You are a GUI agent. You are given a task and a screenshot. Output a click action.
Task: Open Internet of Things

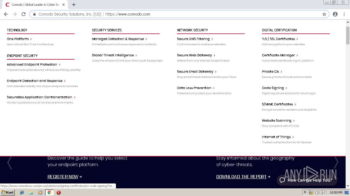click(x=276, y=137)
